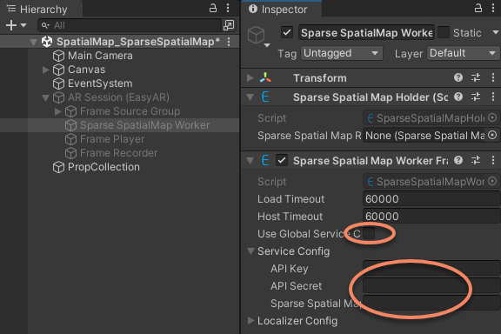Click the Hierarchy panel lock icon
Viewport: 501px width, 334px height.
[x=213, y=8]
